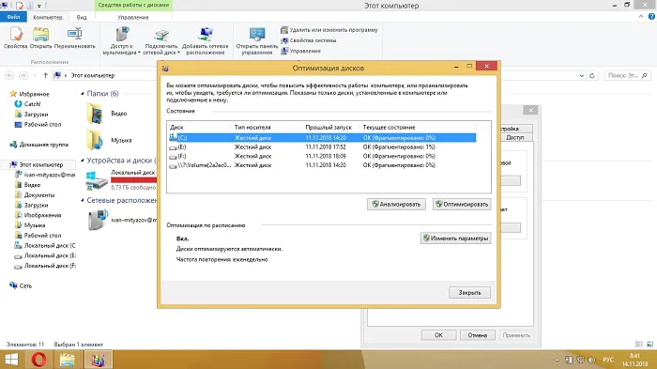
Task: Switch to Доступ tab in properties dialog
Action: tap(516, 137)
